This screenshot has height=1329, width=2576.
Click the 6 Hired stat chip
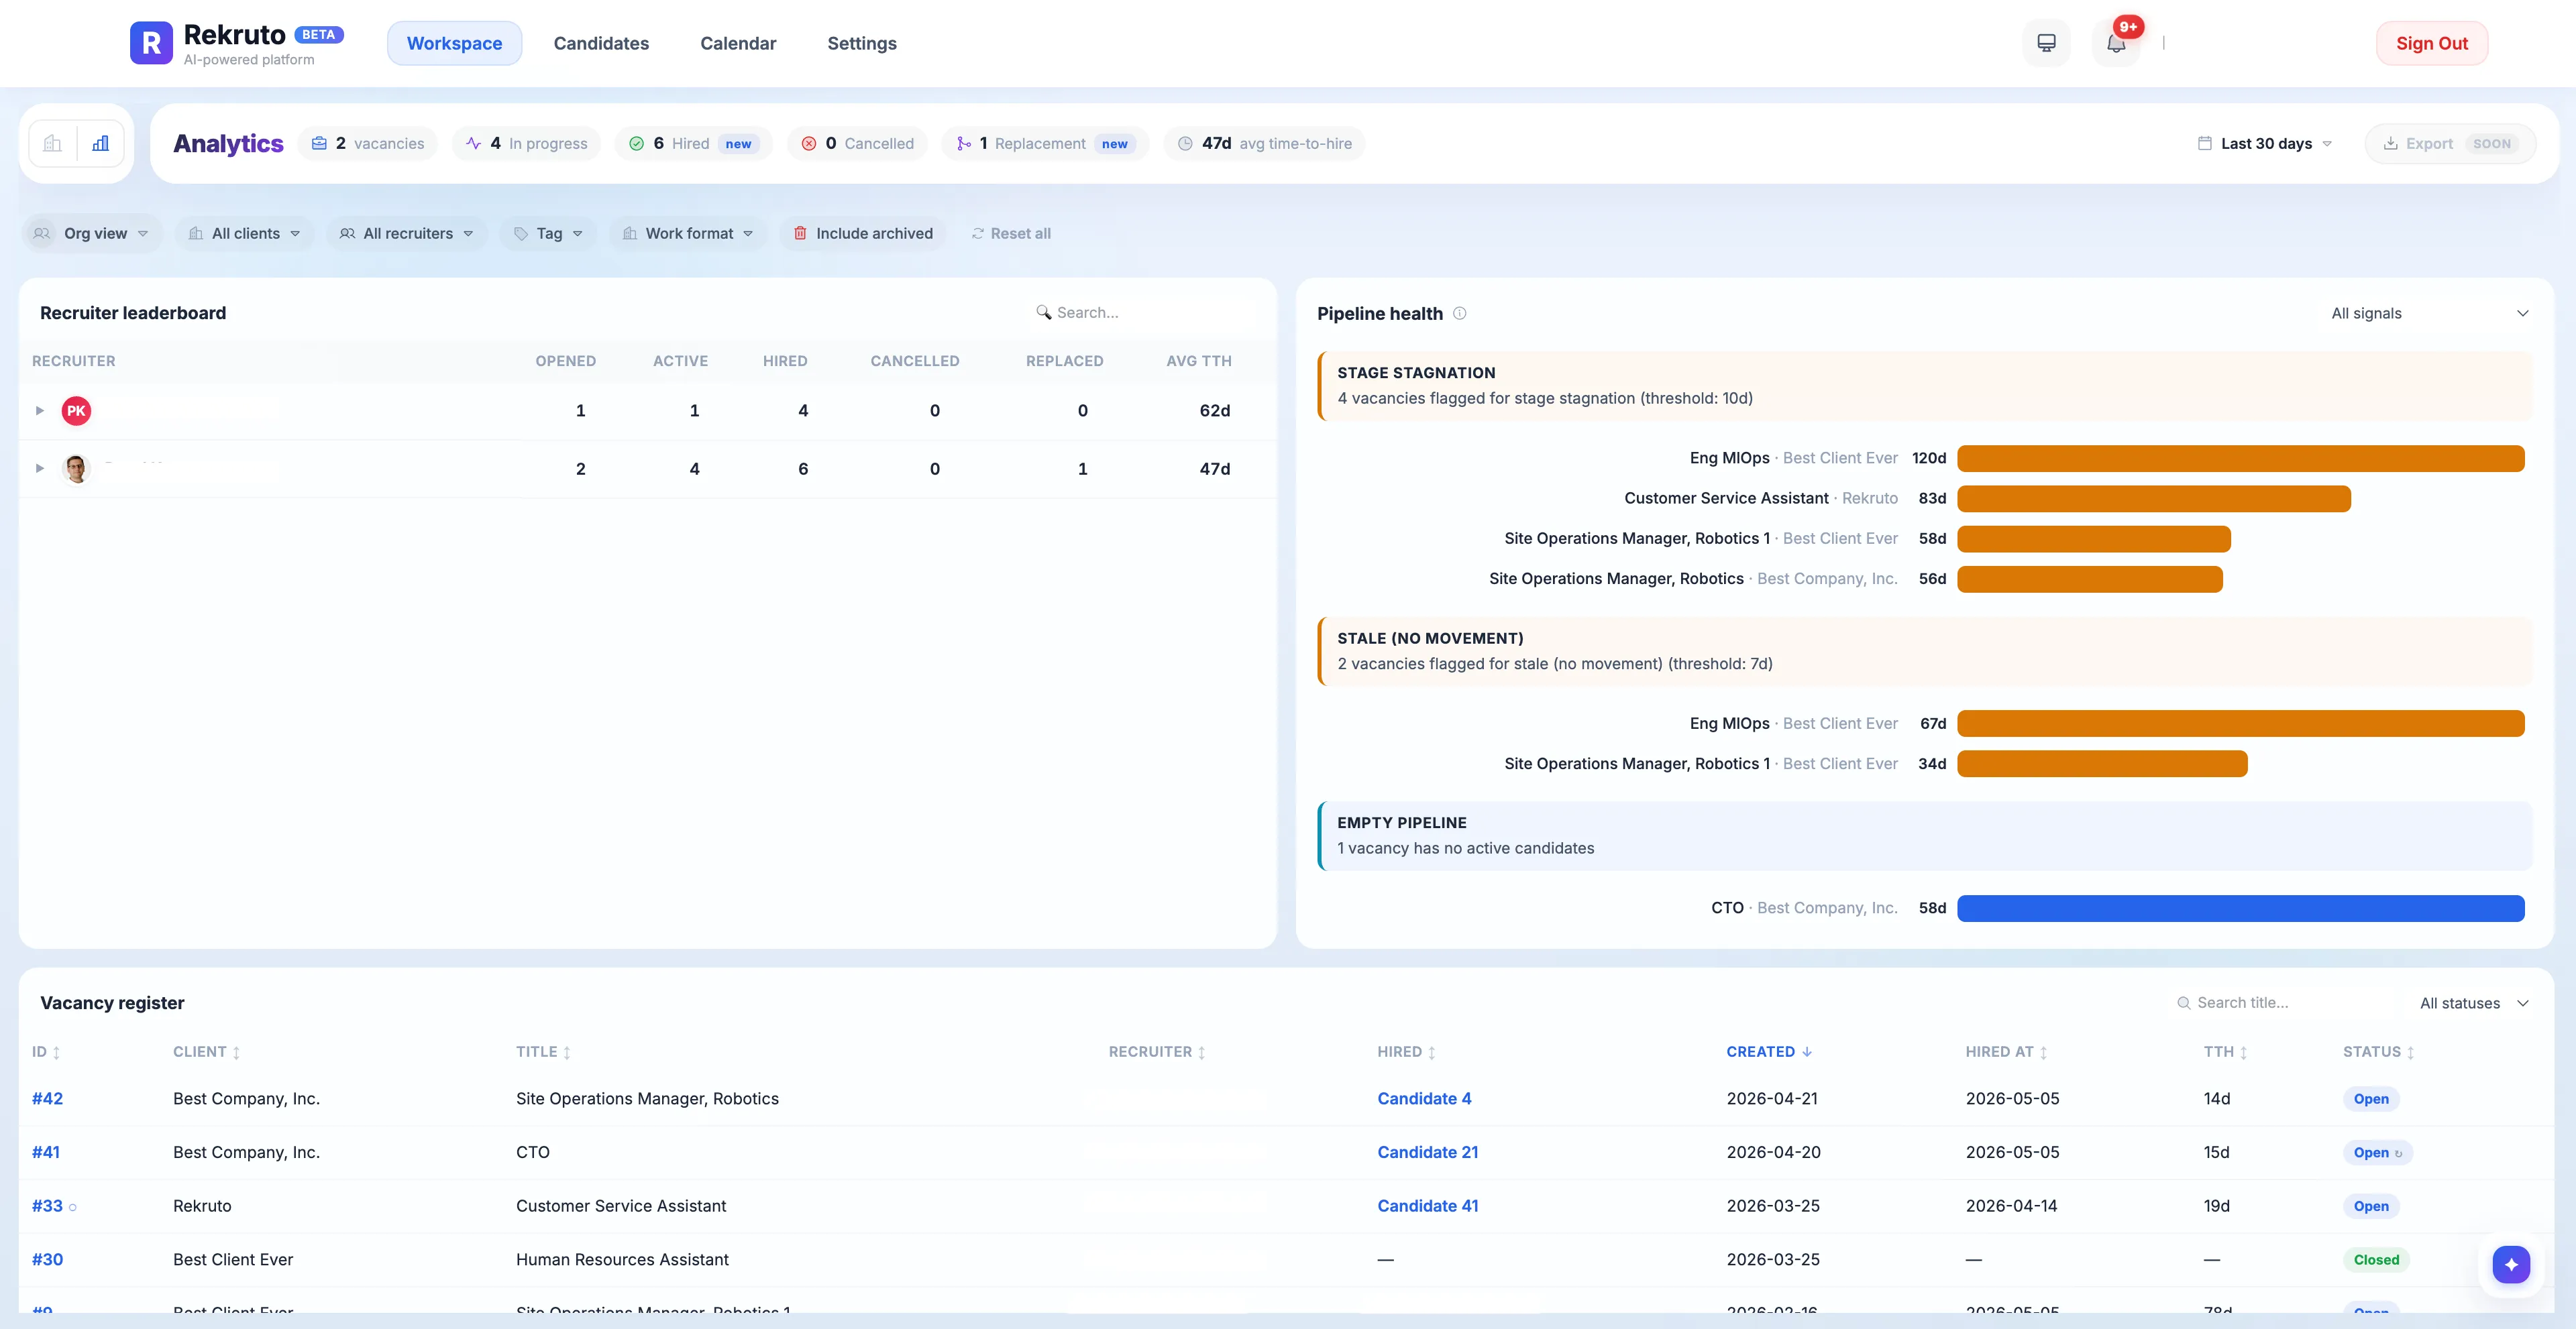(694, 144)
